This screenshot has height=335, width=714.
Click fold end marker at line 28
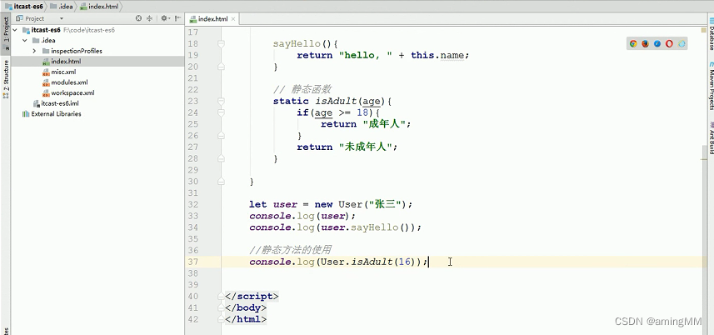tap(221, 158)
